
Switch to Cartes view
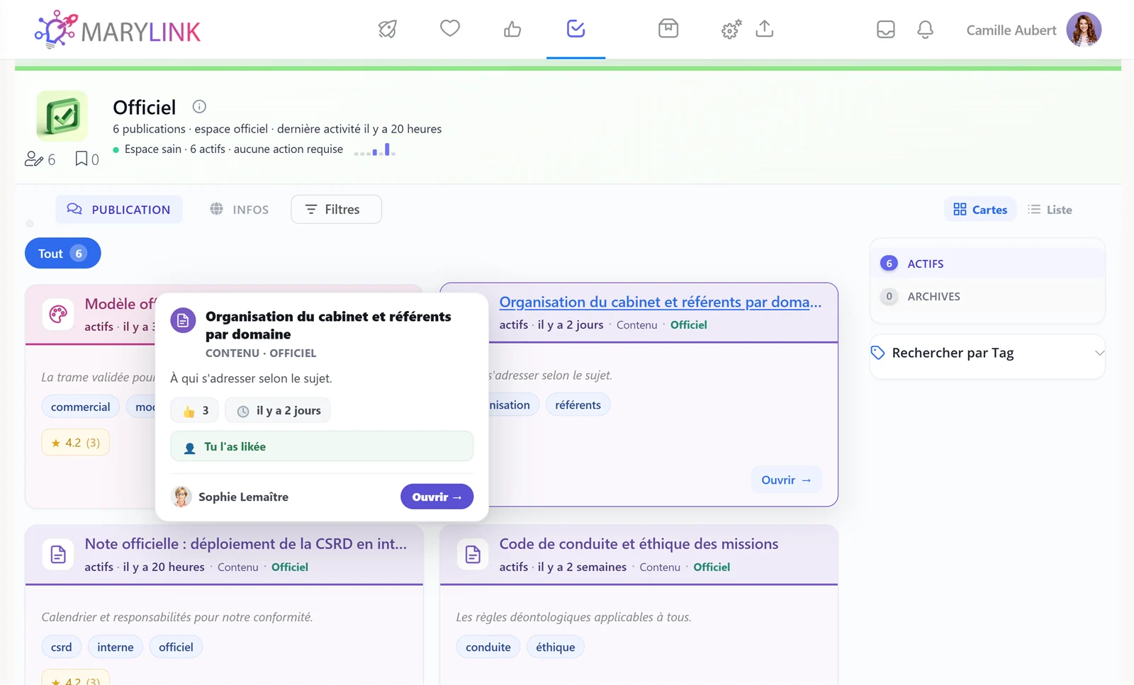[980, 210]
